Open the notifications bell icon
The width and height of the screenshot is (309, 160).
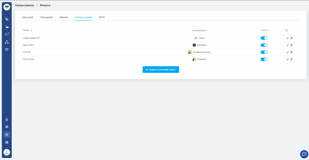7,120
